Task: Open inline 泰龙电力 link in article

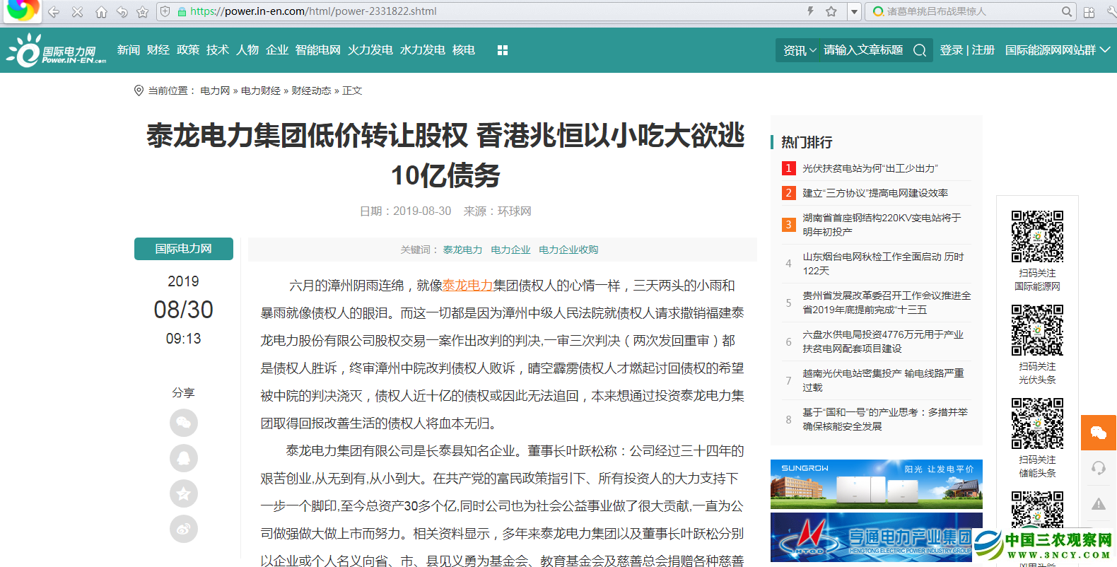Action: [467, 286]
